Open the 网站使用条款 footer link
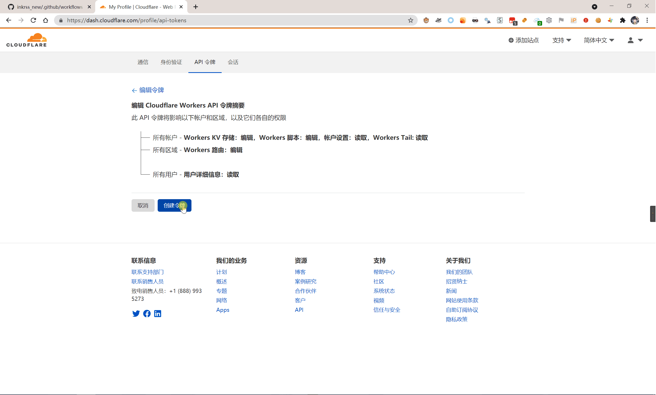This screenshot has height=395, width=656. tap(462, 301)
